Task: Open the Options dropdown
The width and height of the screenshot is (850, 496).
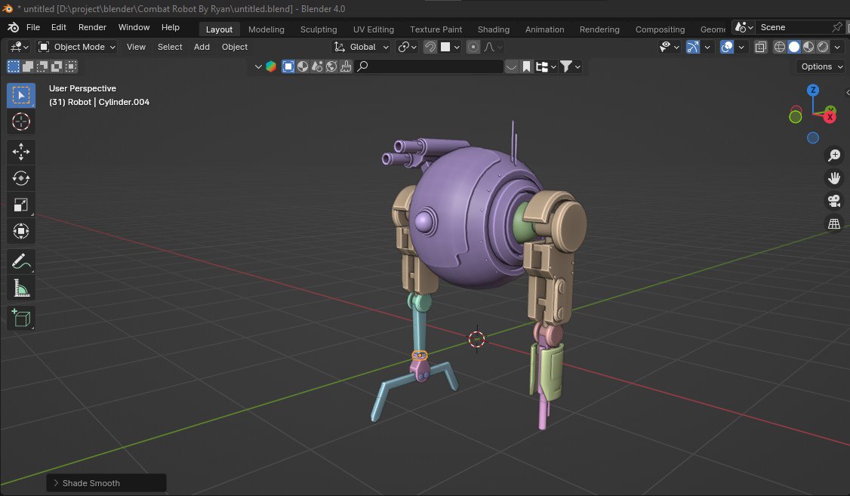Action: click(x=822, y=66)
